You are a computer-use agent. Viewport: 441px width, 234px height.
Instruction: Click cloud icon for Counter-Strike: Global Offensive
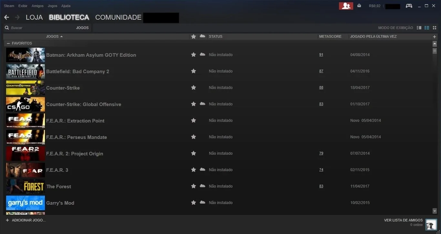coord(202,104)
